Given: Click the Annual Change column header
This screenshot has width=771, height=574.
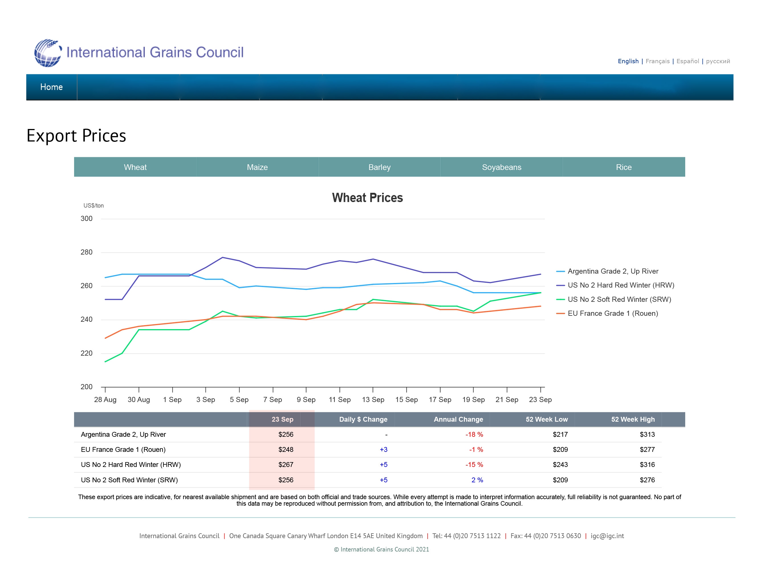Looking at the screenshot, I should point(458,419).
